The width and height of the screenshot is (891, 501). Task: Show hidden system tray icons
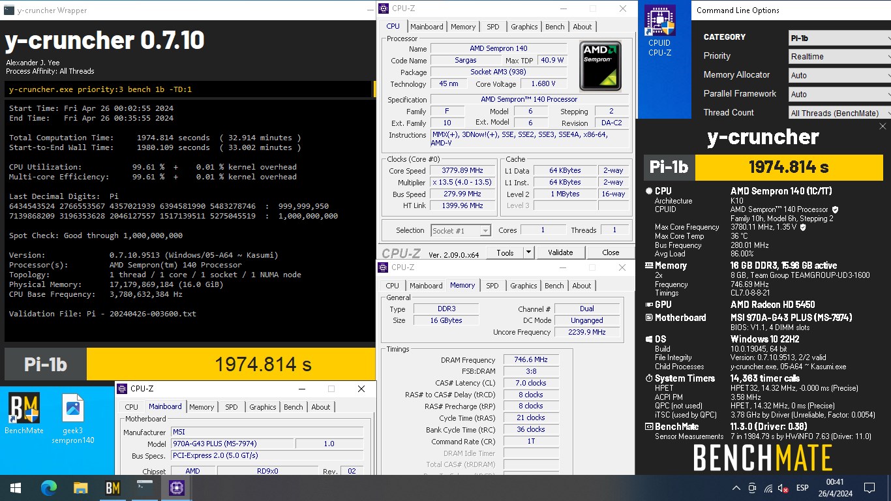736,488
